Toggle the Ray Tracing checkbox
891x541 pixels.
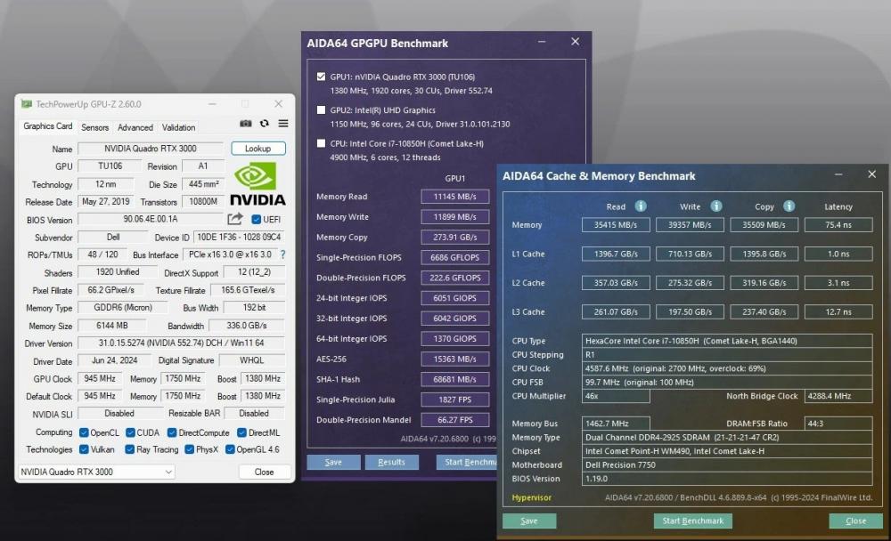(129, 449)
